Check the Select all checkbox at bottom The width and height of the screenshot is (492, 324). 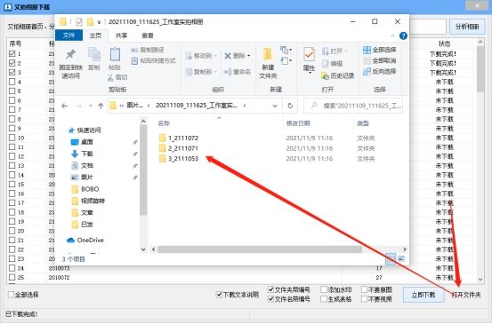[x=11, y=294]
